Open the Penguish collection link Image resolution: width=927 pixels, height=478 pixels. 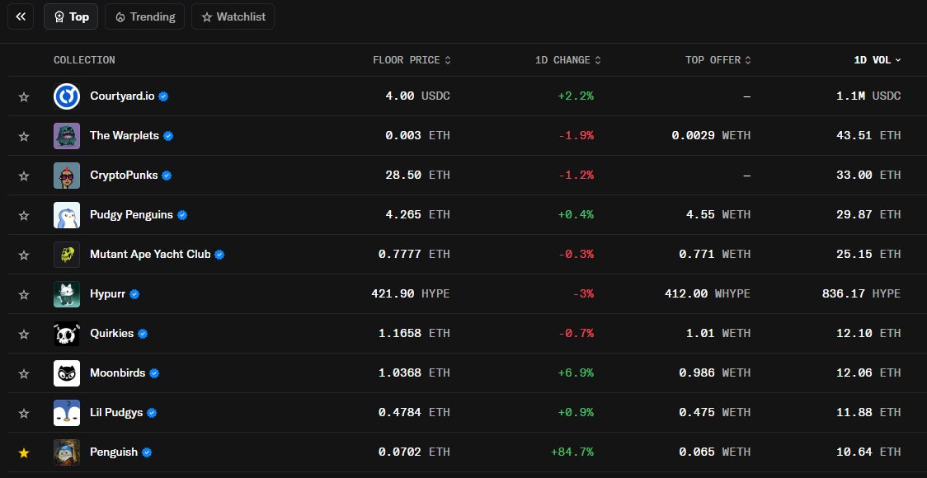coord(114,452)
